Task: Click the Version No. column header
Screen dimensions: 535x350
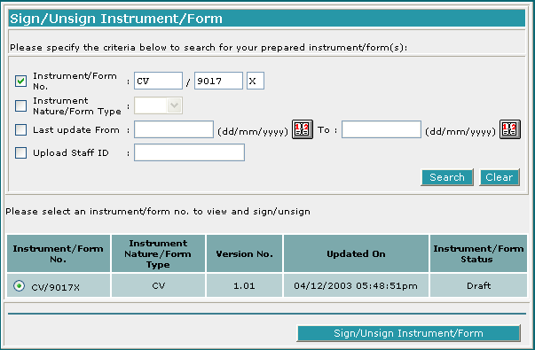Action: coord(244,253)
